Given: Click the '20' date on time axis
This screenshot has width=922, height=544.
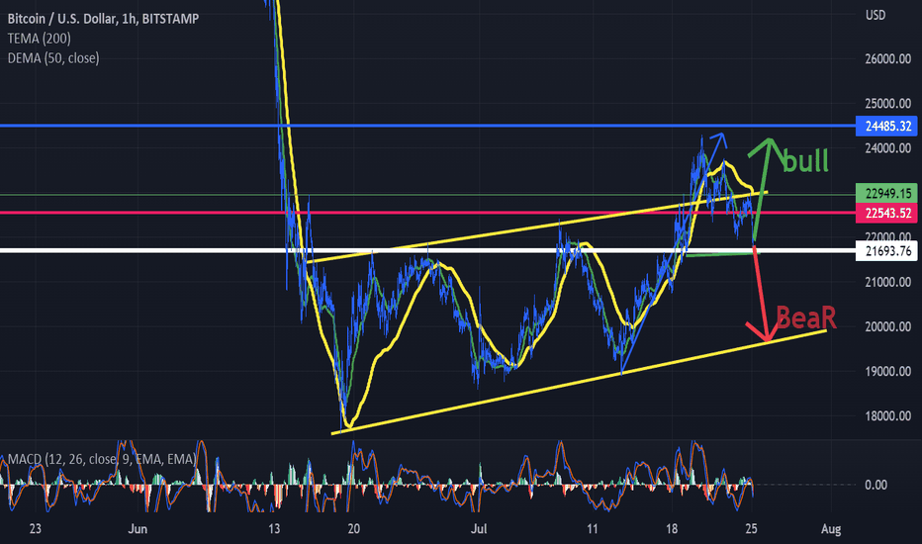Looking at the screenshot, I should pyautogui.click(x=353, y=529).
